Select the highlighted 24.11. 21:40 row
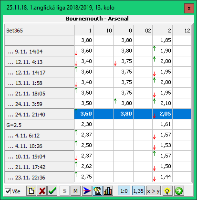197x200 pixels. click(x=98, y=114)
